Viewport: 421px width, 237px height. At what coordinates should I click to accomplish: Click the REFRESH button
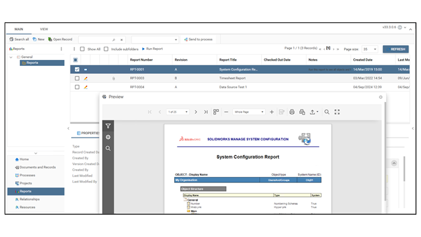[396, 49]
